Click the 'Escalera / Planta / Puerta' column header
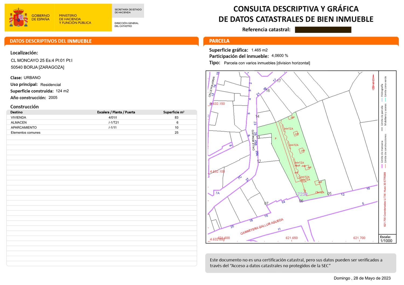The width and height of the screenshot is (404, 285). tap(116, 112)
